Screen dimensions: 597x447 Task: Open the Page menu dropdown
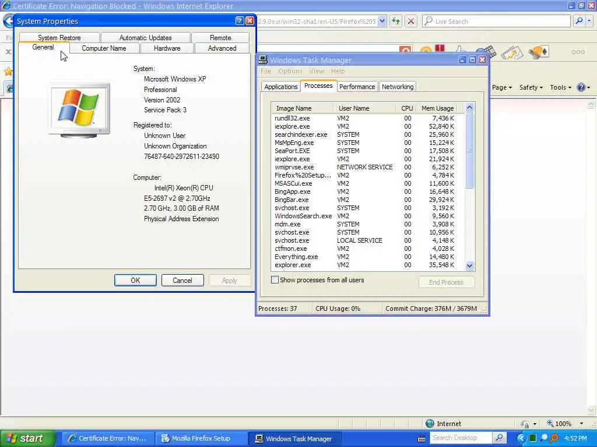coord(502,87)
